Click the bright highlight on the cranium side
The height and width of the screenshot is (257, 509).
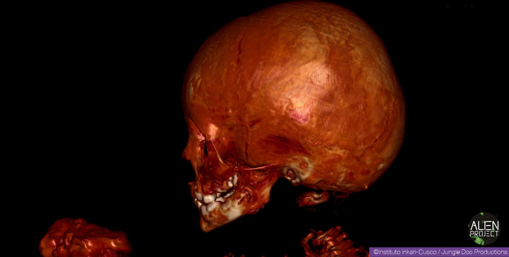302,107
